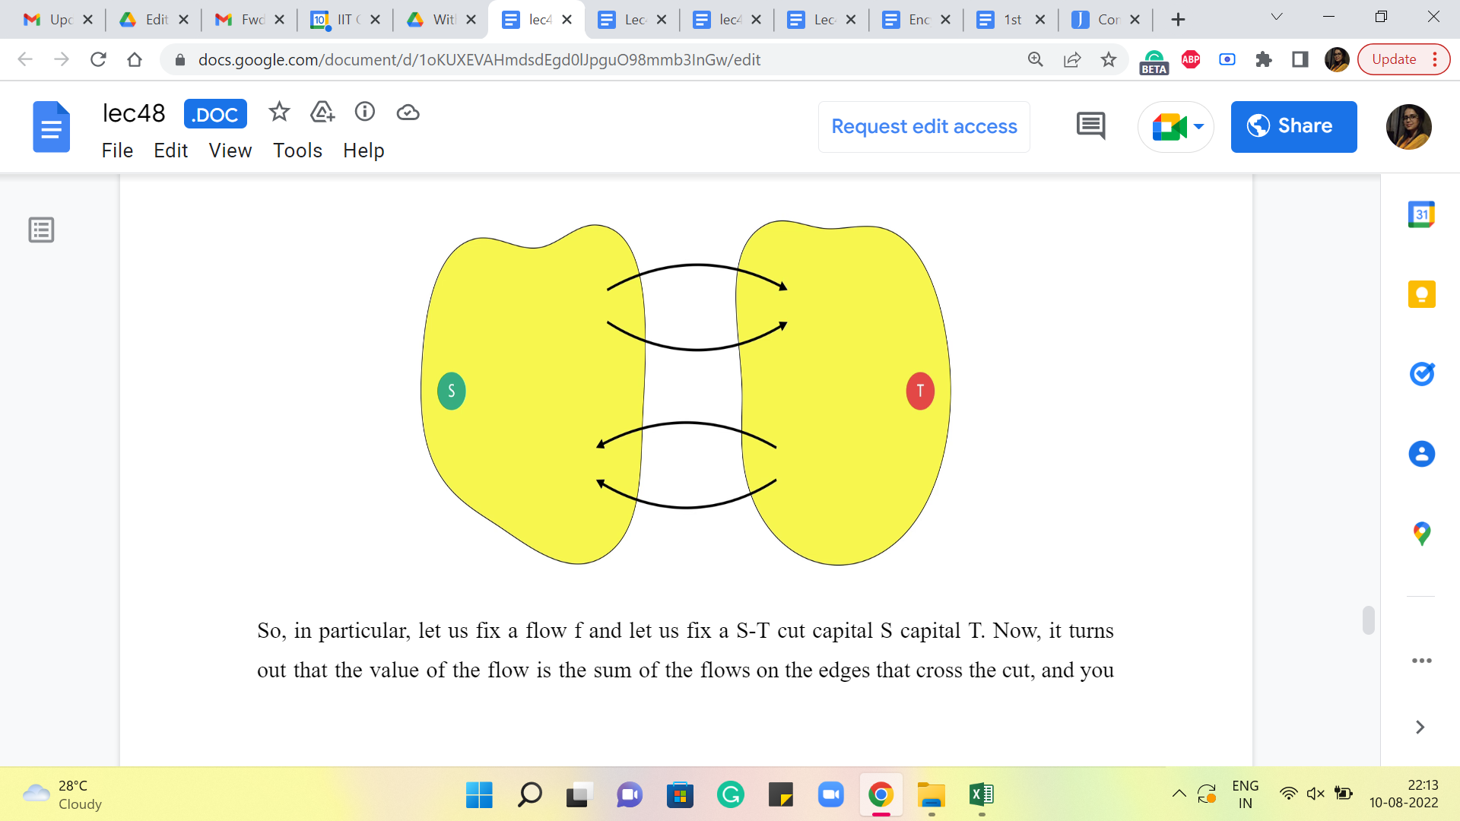Open document details info icon
Viewport: 1460px width, 821px height.
click(365, 113)
